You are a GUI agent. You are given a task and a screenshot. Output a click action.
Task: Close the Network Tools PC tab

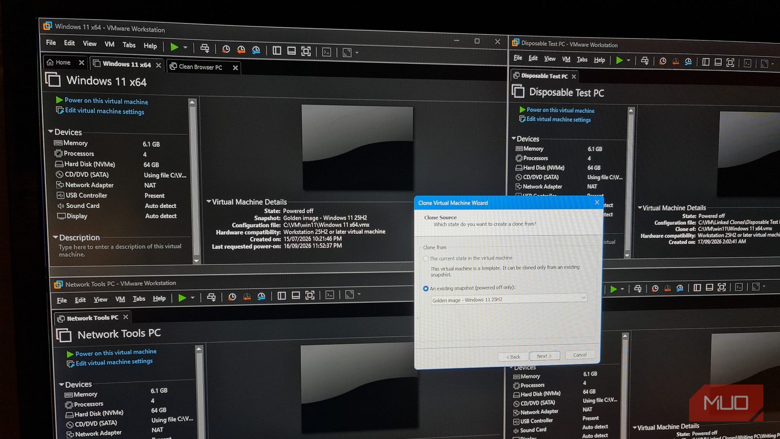click(126, 317)
